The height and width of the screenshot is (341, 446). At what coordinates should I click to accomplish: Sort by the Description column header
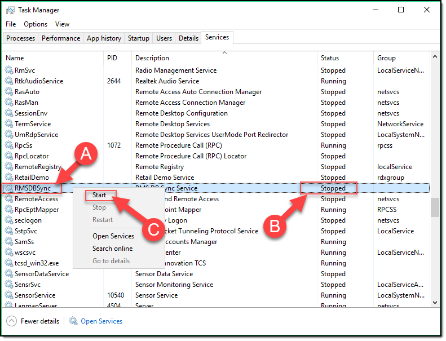pos(152,58)
